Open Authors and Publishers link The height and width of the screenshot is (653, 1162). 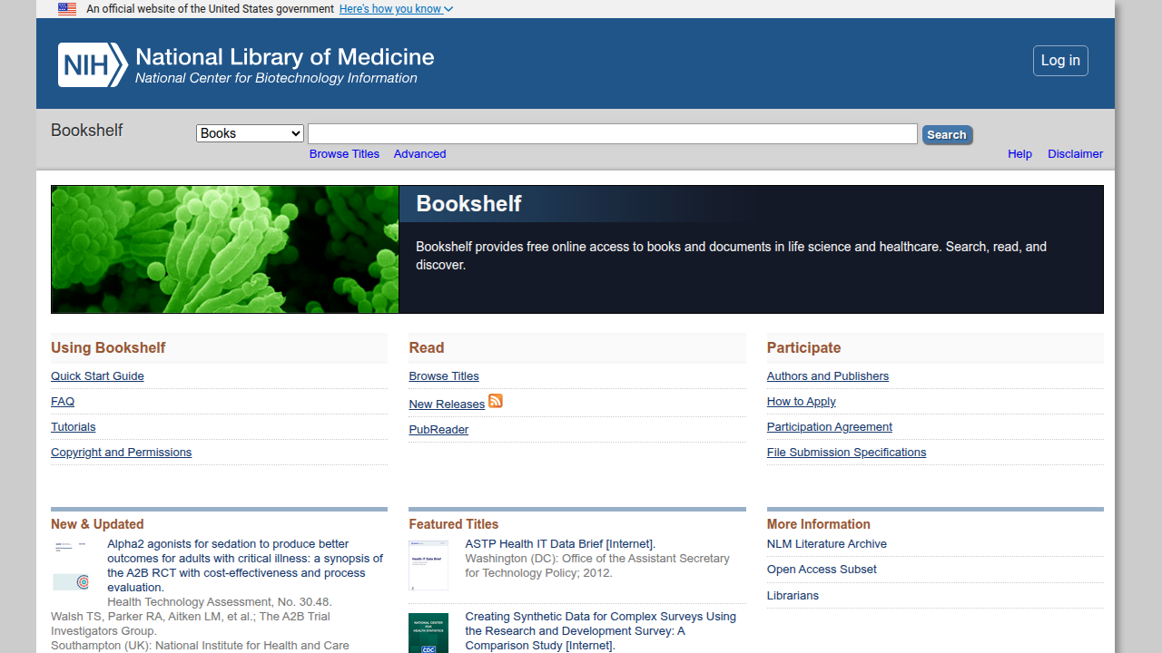point(828,376)
